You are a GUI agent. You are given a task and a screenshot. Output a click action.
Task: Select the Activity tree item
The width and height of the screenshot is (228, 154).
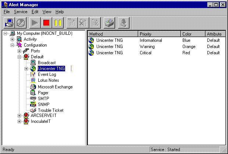tap(30, 39)
